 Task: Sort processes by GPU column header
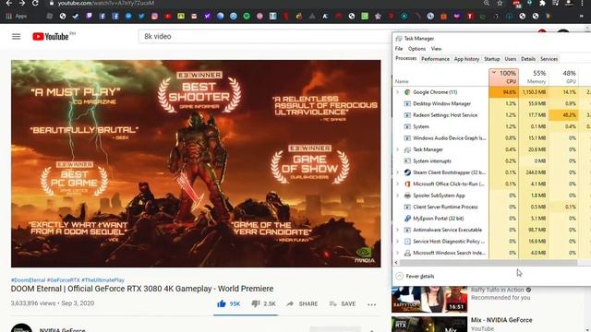pyautogui.click(x=563, y=77)
